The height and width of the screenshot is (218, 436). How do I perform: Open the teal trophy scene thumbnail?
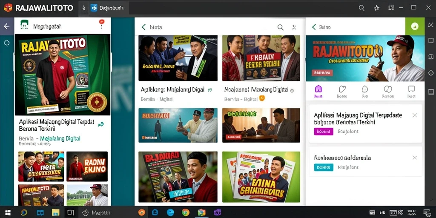178,126
